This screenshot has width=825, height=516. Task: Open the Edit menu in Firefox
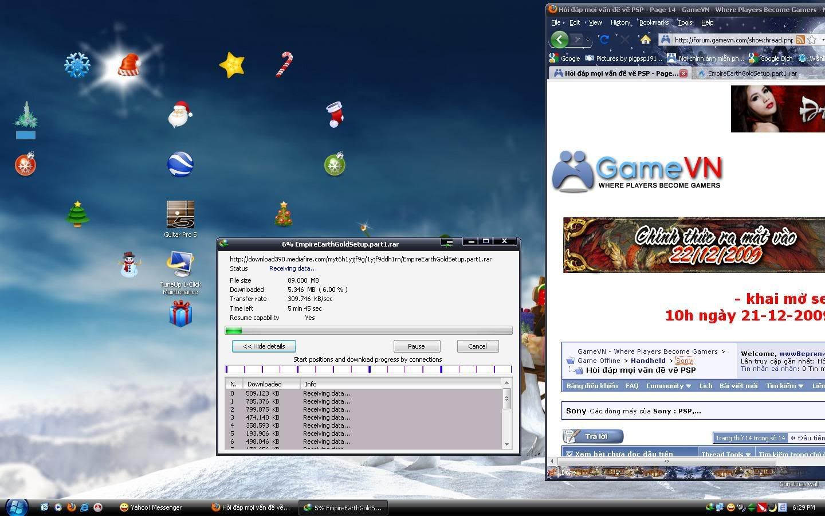575,22
